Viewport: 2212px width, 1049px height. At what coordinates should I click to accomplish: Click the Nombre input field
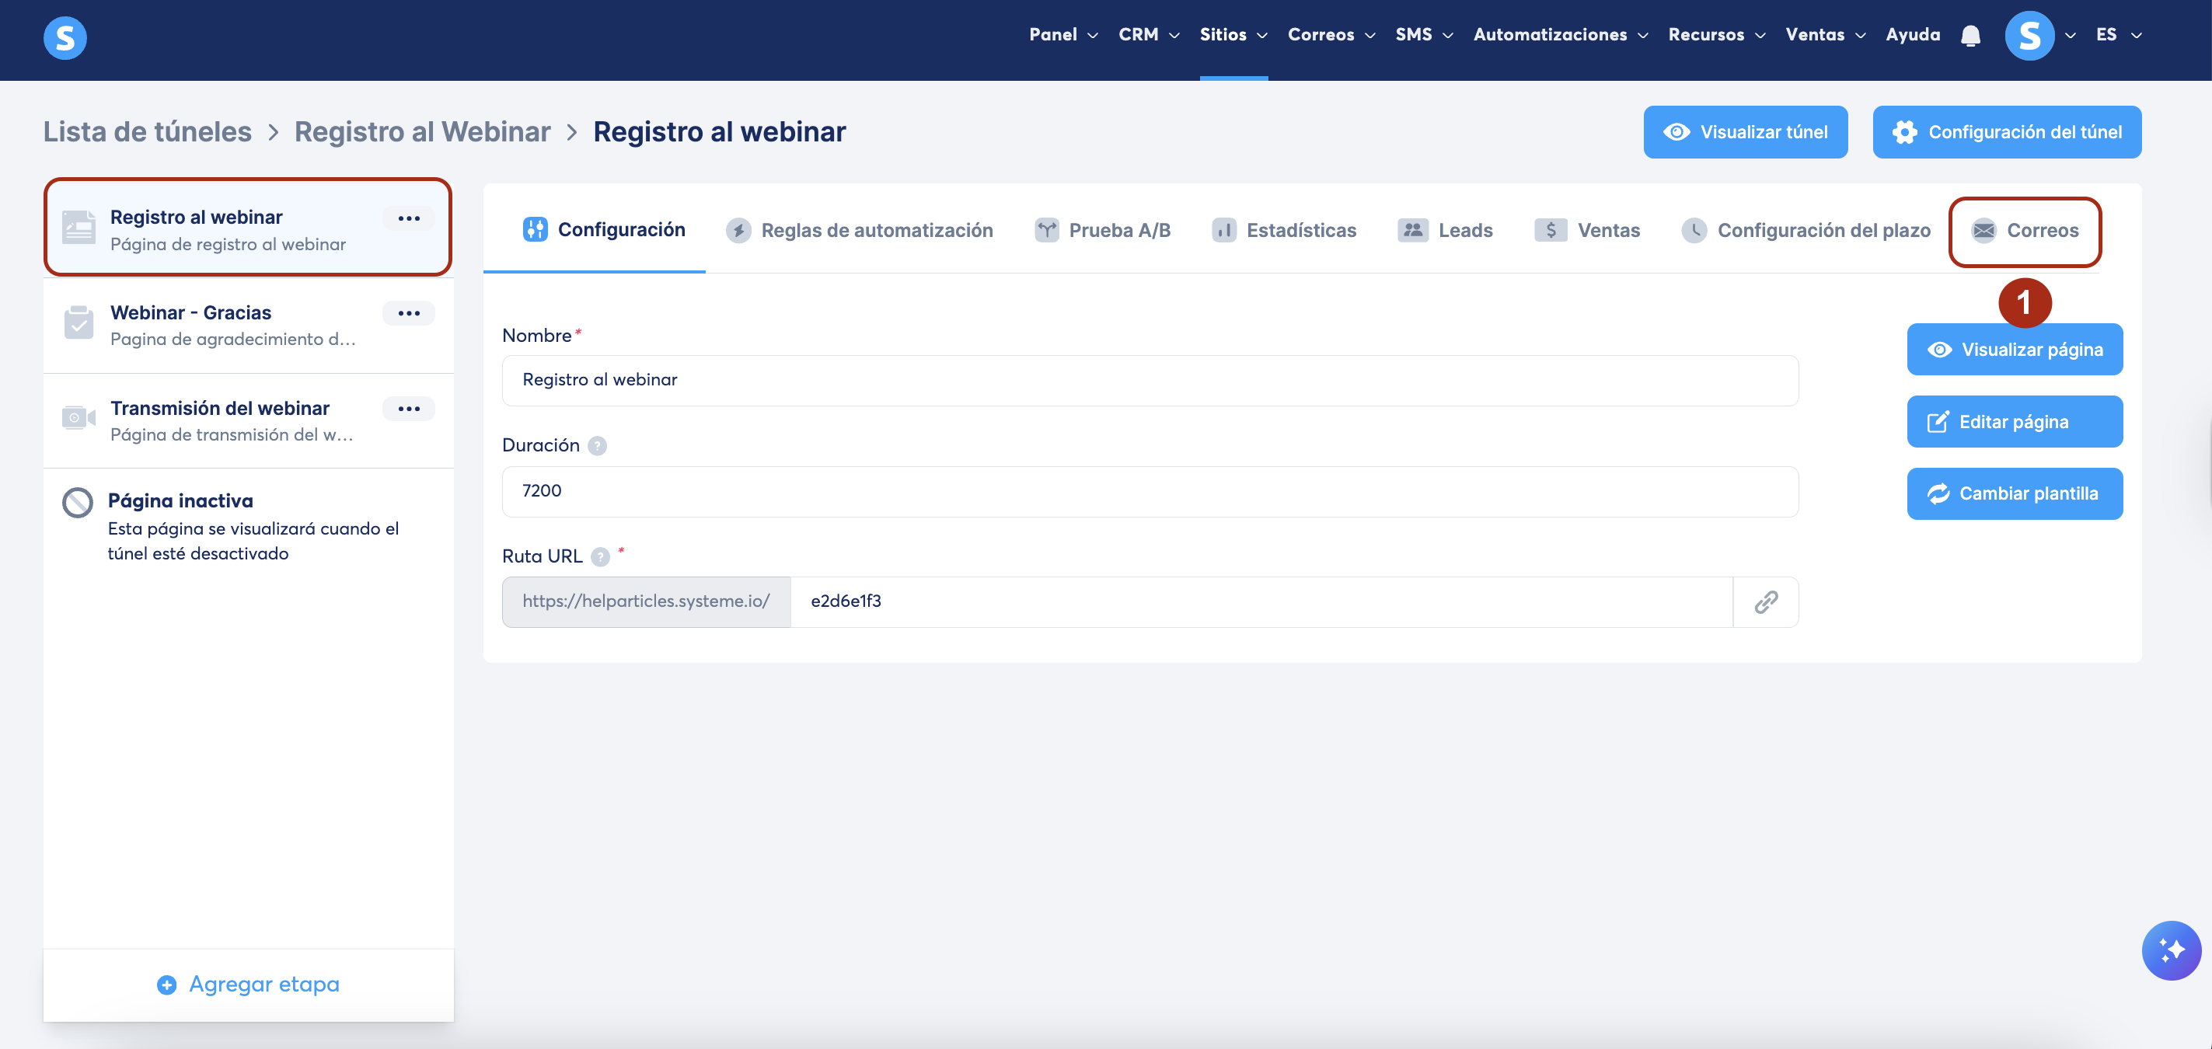(x=1149, y=380)
